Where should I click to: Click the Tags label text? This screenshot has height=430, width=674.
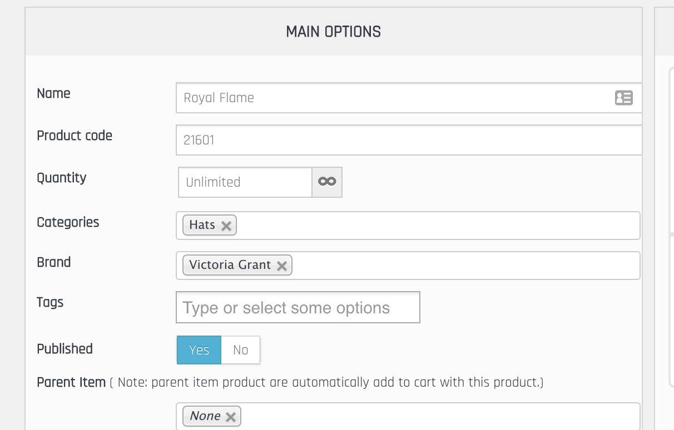tap(50, 302)
